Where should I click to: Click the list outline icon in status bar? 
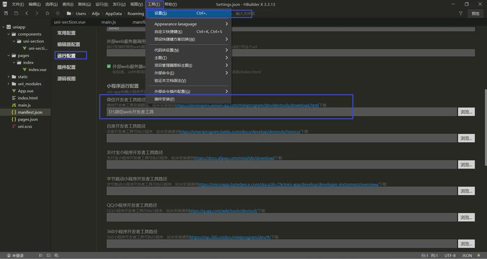(x=41, y=256)
